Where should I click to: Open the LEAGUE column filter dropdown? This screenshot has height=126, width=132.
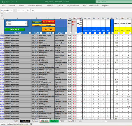tap(30, 33)
